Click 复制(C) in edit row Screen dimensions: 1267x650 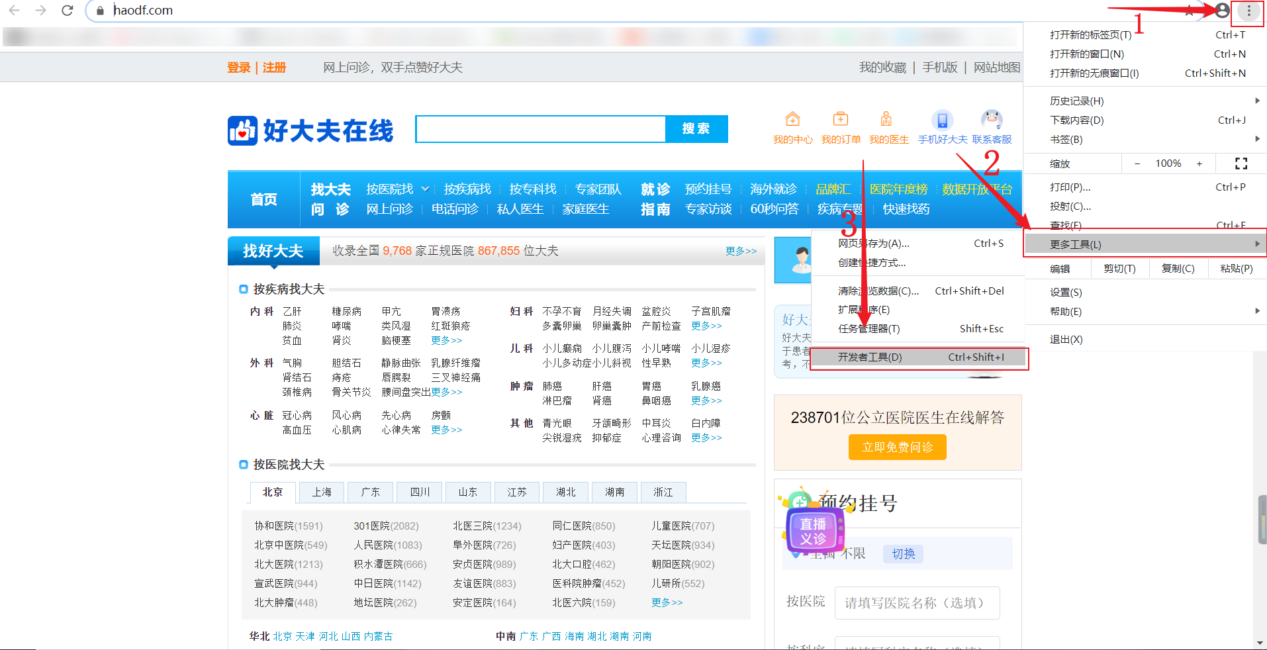1178,269
